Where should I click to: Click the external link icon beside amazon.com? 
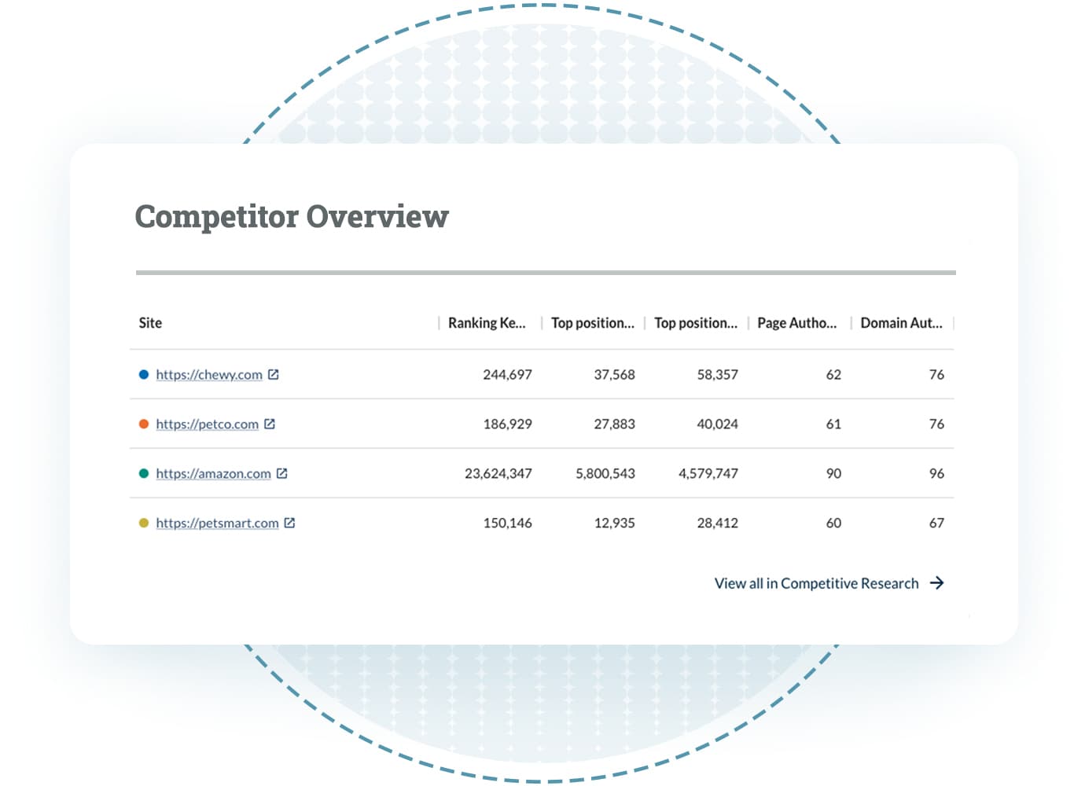282,474
